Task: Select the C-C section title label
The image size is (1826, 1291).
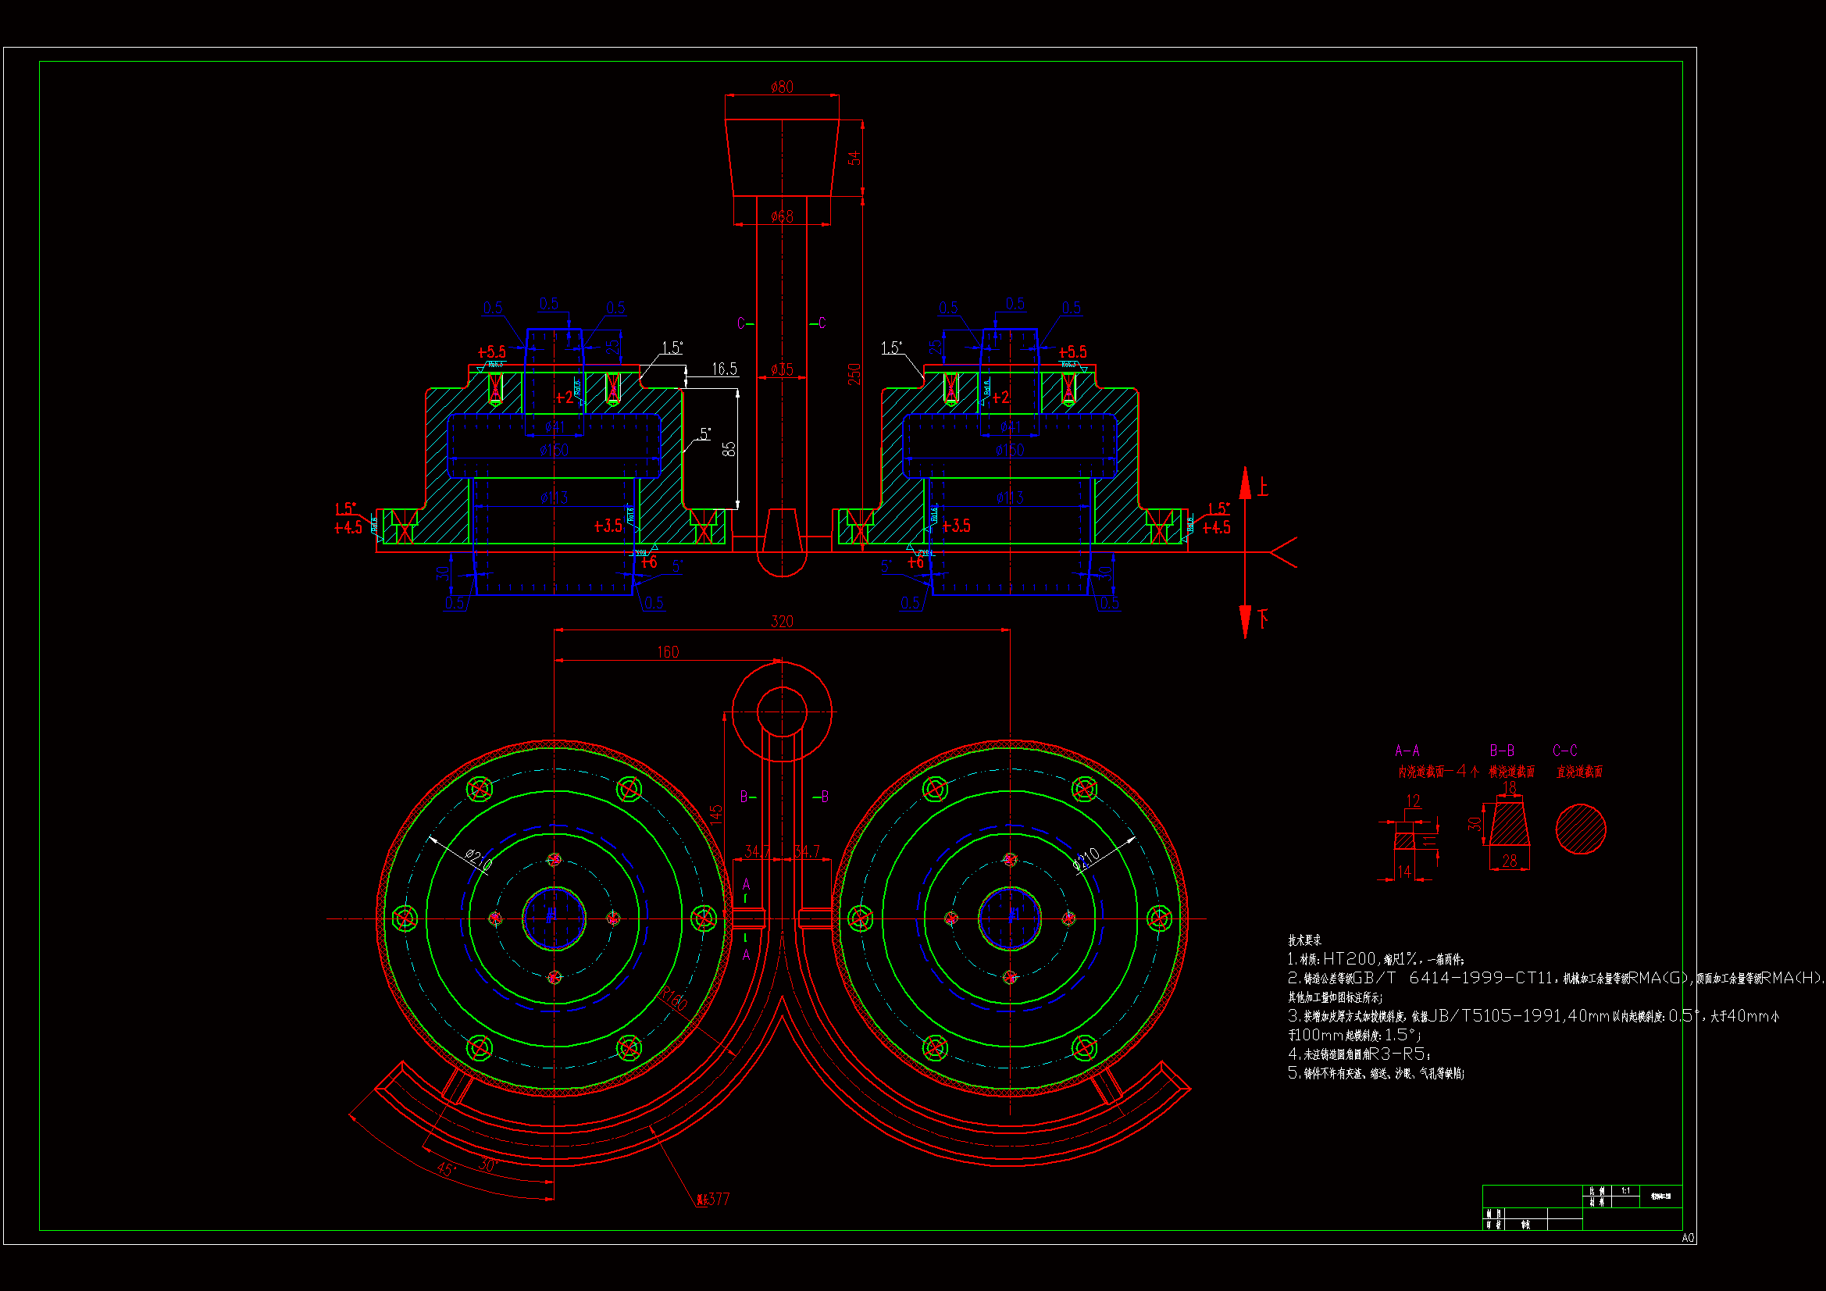Action: pos(1564,751)
